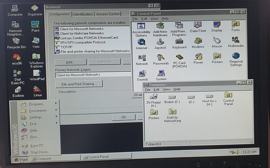This screenshot has height=168, width=270.
Task: Select ecu96 desktop icon
Action: pyautogui.click(x=17, y=59)
